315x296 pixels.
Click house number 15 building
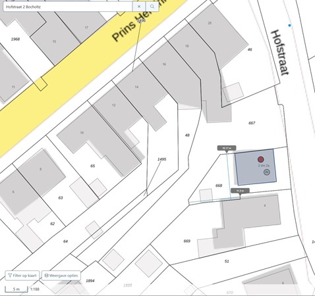(x=54, y=41)
